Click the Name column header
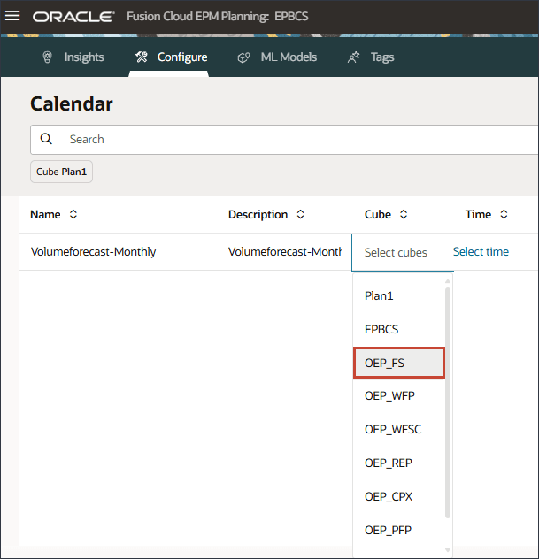Screen dimensions: 539x559 [x=45, y=215]
